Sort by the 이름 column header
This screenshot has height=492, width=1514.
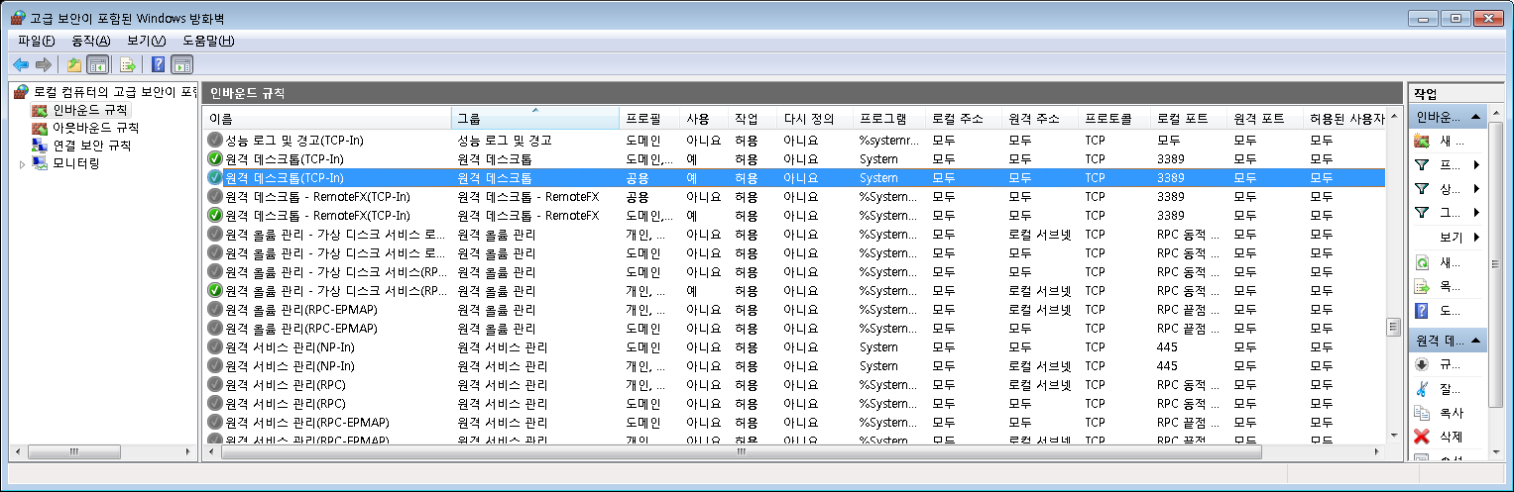point(327,119)
